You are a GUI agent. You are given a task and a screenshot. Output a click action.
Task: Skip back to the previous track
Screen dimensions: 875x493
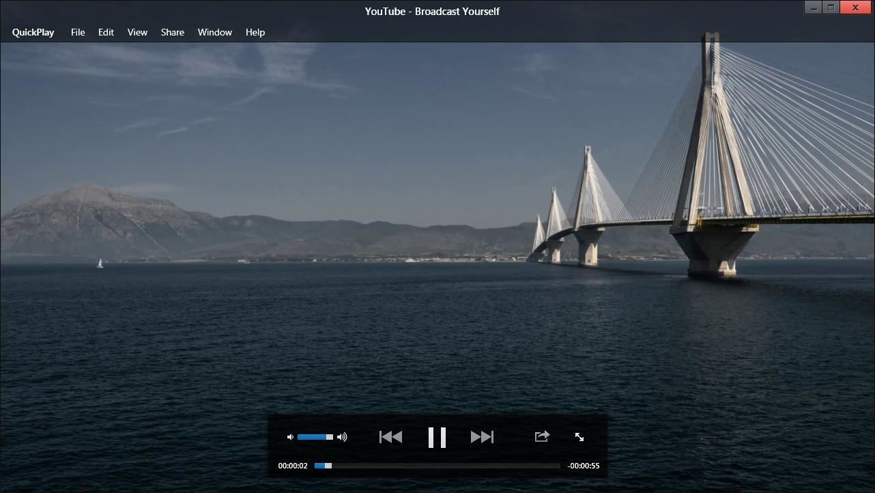(390, 437)
